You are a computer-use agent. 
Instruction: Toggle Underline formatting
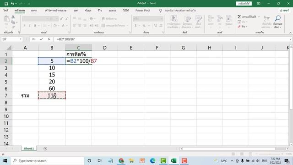35,26
